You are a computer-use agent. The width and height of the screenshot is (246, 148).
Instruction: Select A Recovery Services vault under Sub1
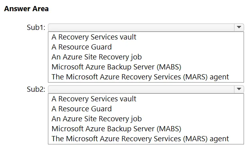(x=94, y=37)
